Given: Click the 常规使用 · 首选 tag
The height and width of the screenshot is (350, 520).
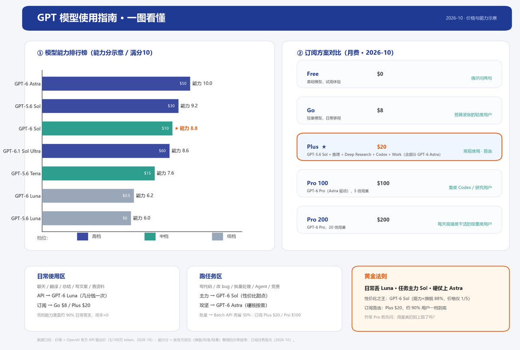Looking at the screenshot, I should coord(477,151).
